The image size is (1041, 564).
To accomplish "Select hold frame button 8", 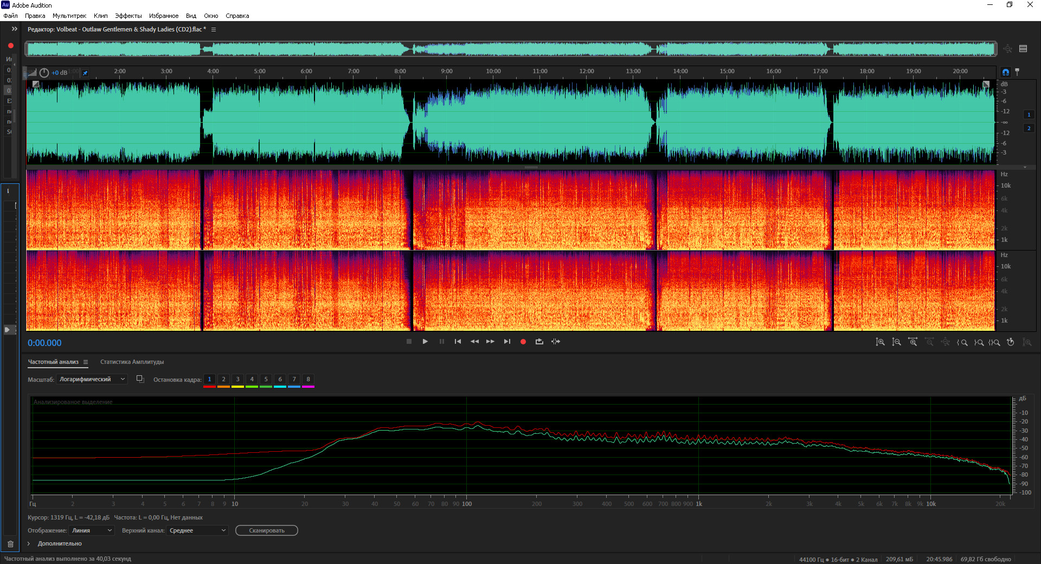I will point(308,380).
